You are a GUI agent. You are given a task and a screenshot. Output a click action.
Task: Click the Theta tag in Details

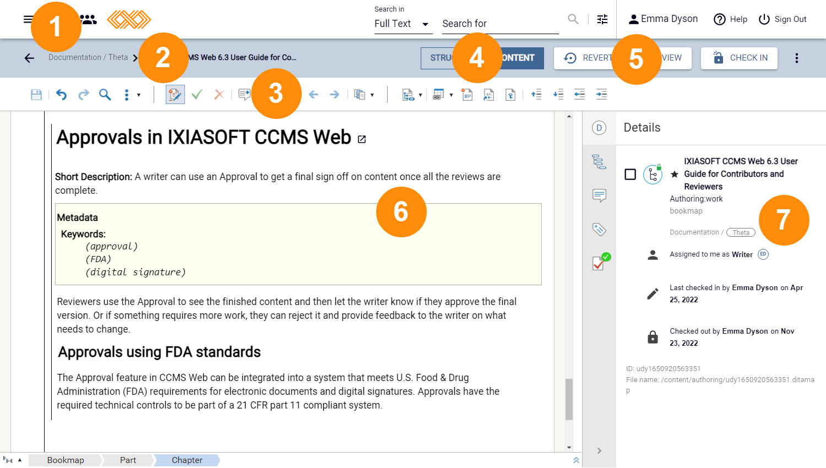(x=741, y=232)
